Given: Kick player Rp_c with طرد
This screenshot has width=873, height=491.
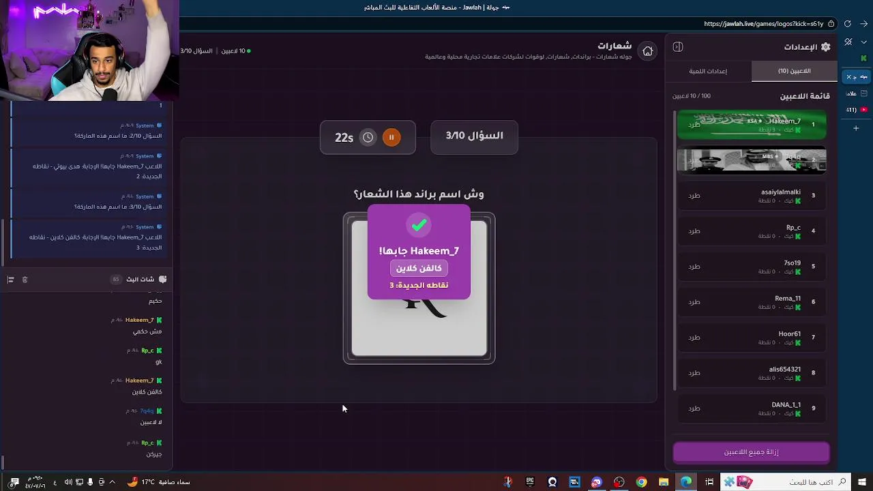Looking at the screenshot, I should [694, 231].
